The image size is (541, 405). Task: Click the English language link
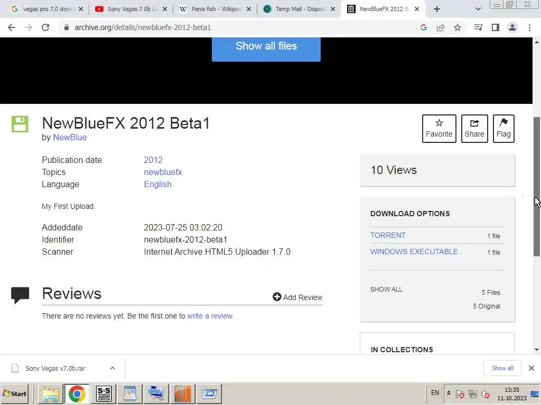157,184
